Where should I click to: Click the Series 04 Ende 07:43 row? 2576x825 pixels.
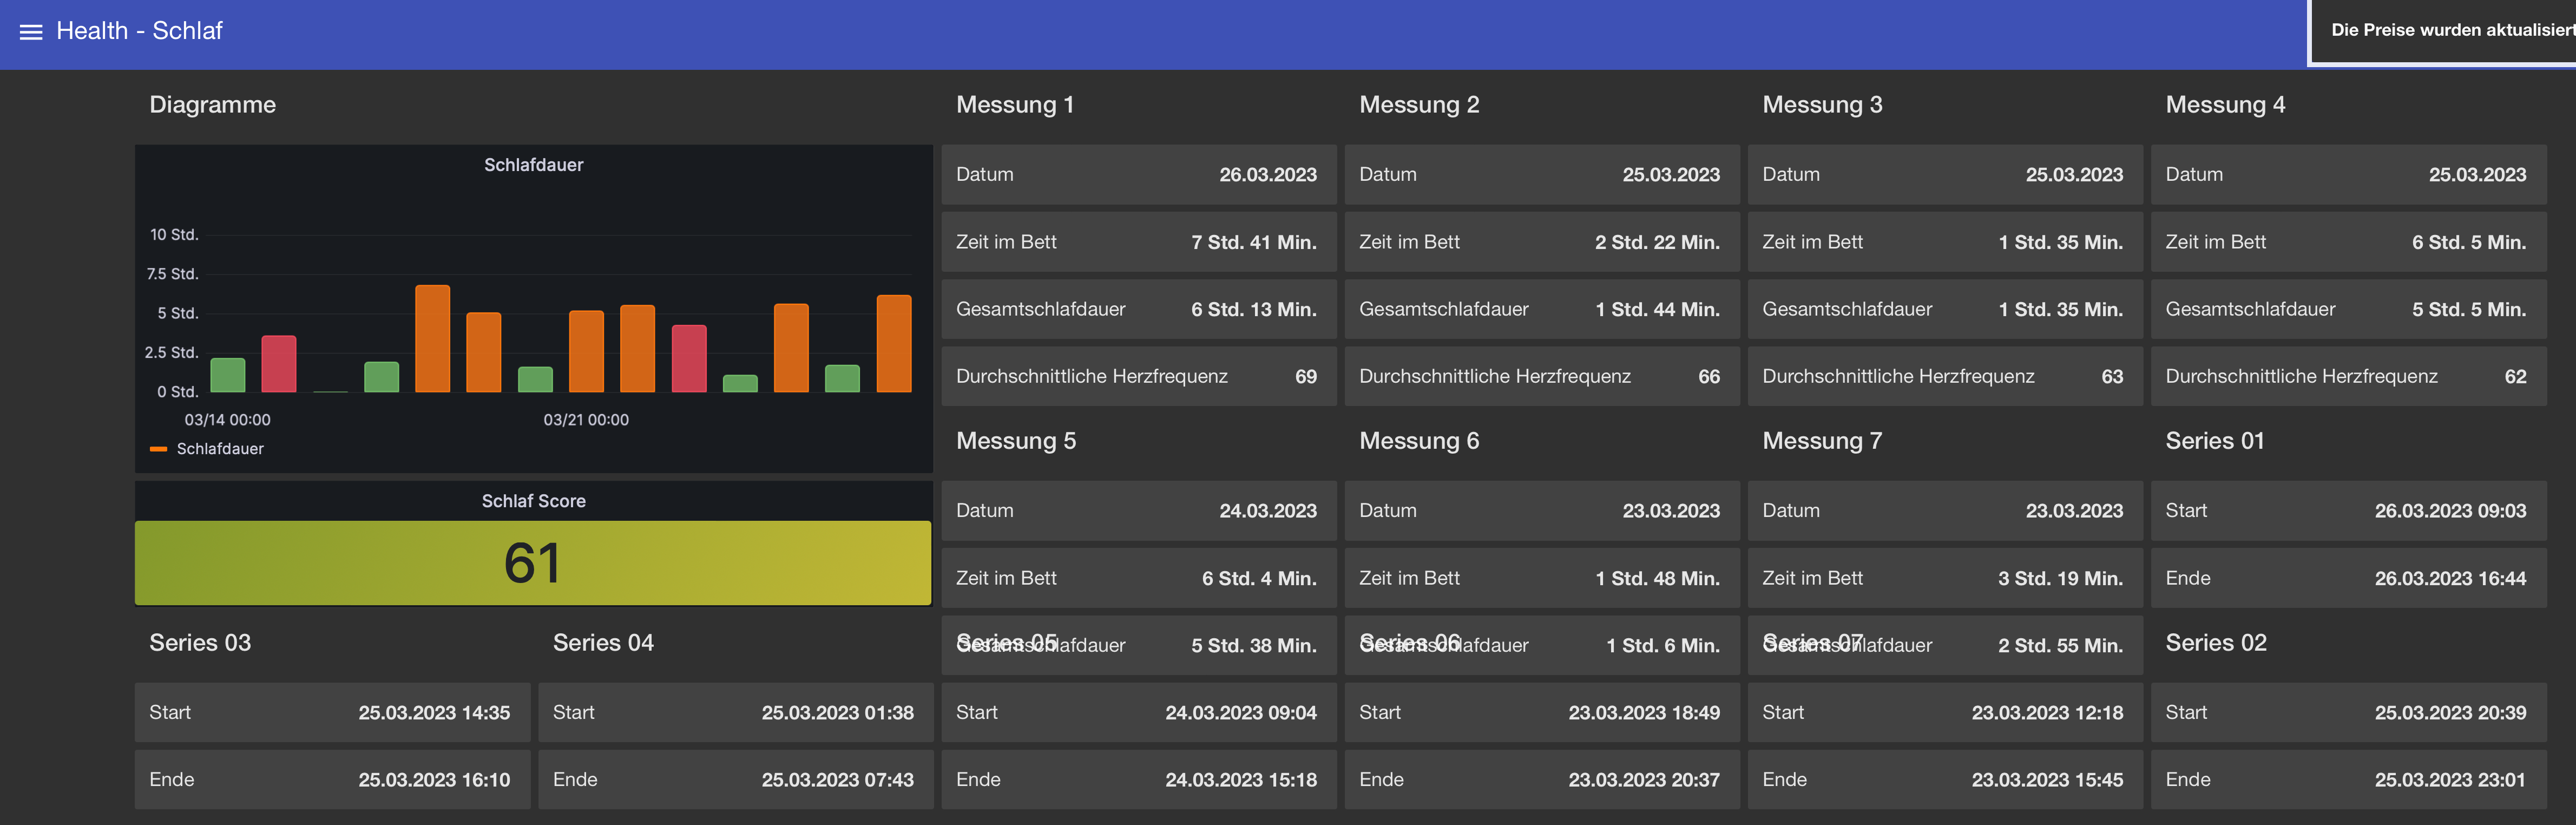coord(735,780)
